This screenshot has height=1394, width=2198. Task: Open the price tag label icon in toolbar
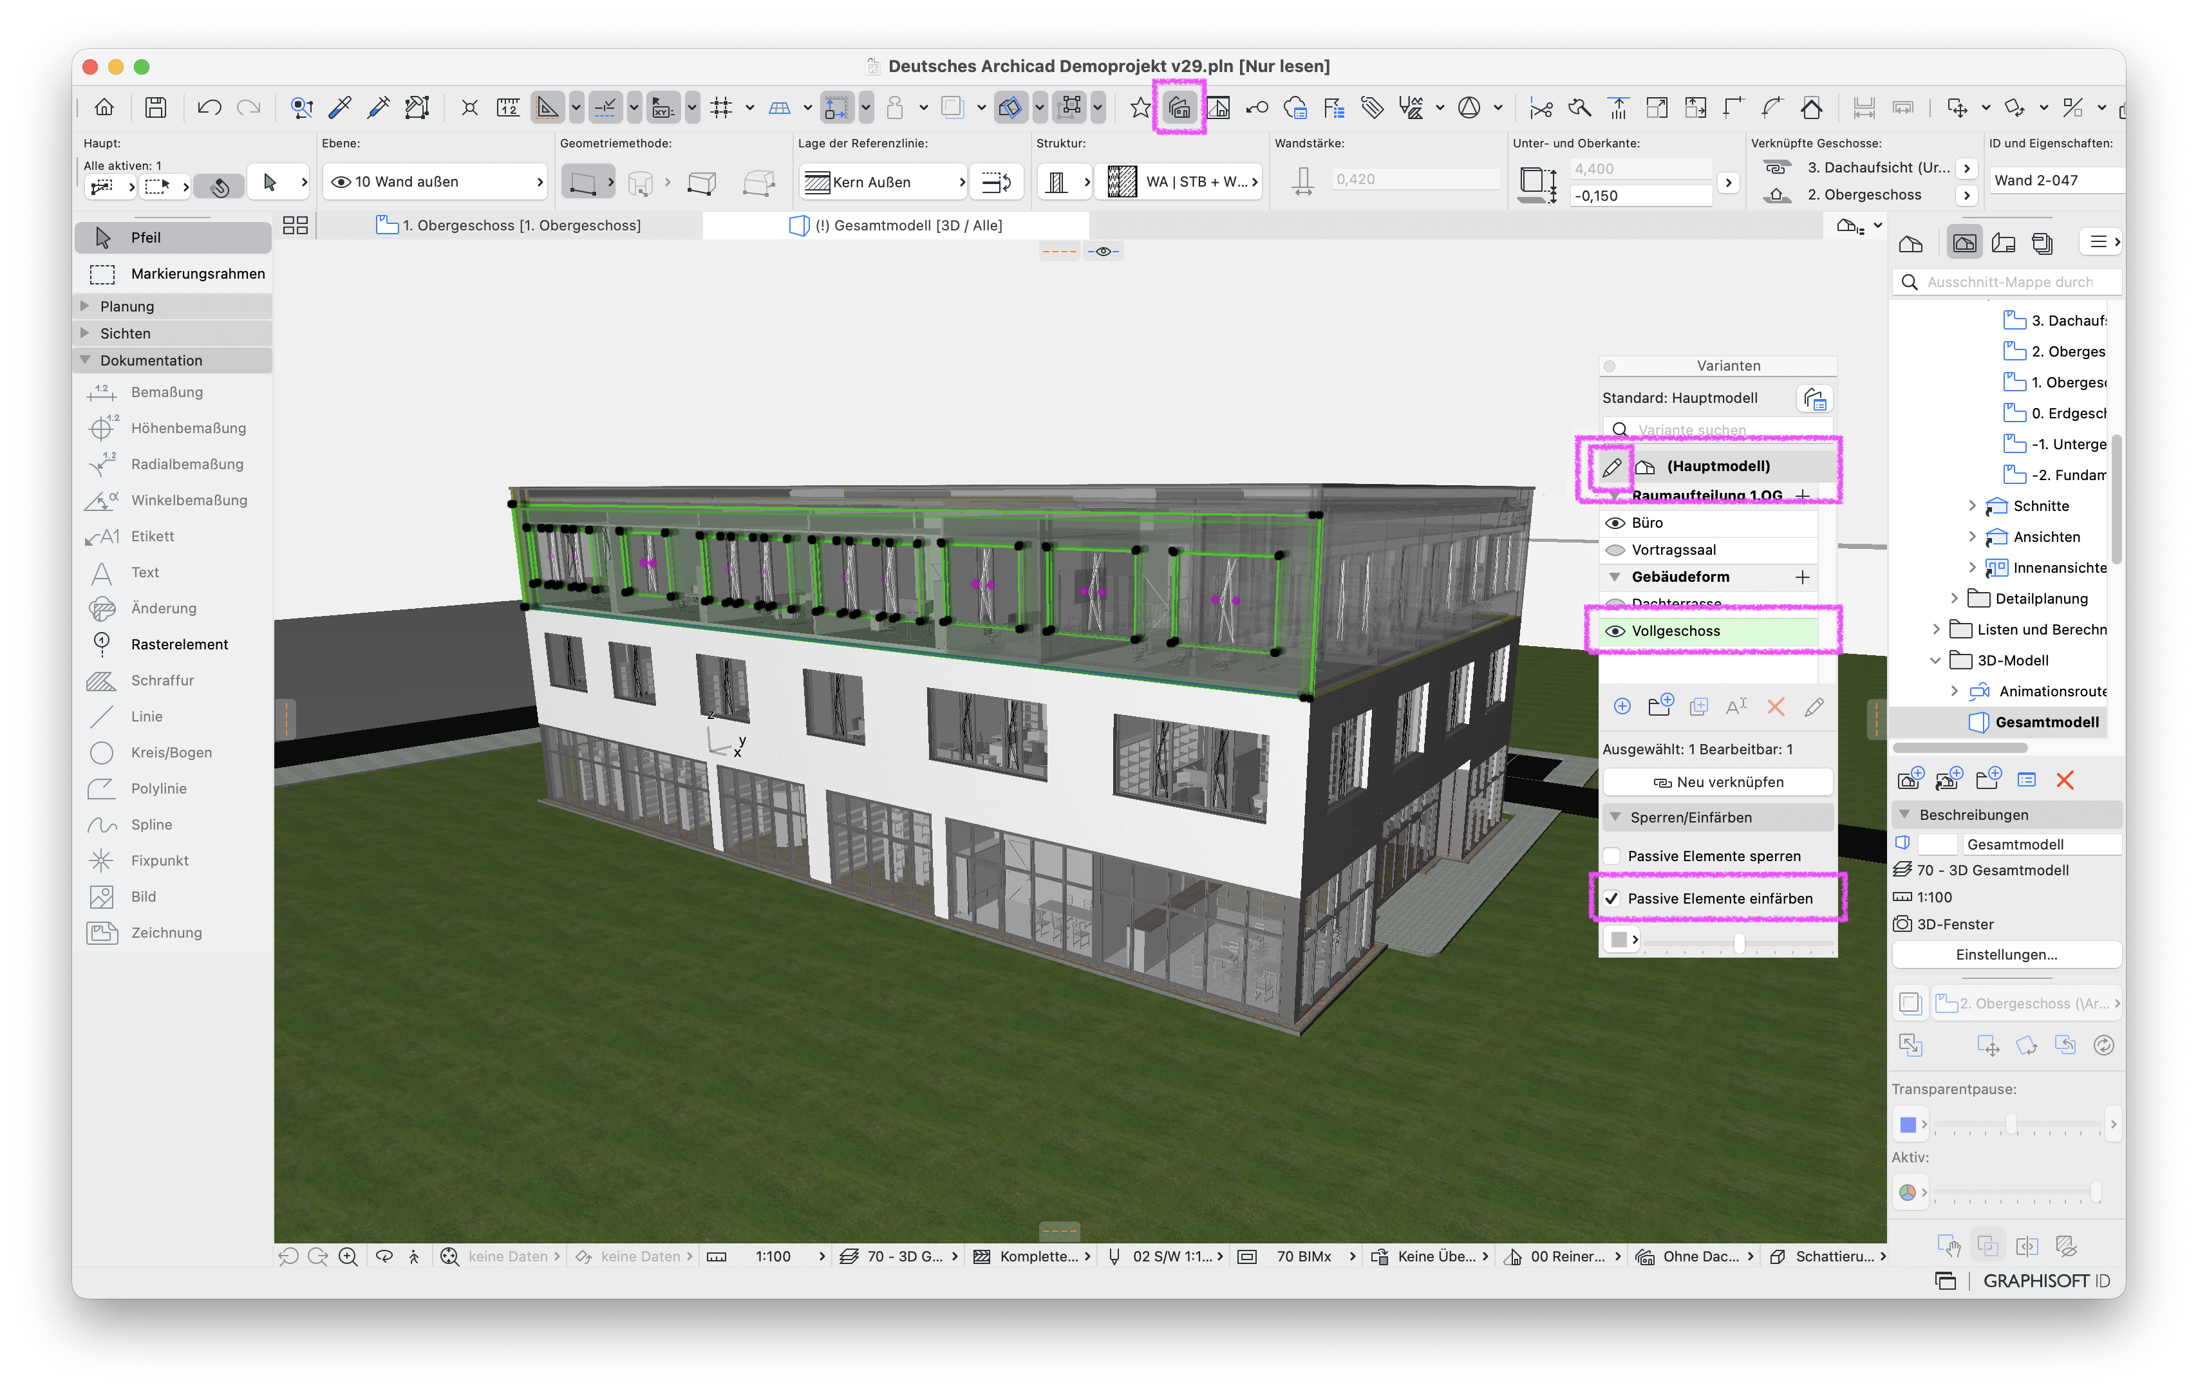pos(1372,107)
